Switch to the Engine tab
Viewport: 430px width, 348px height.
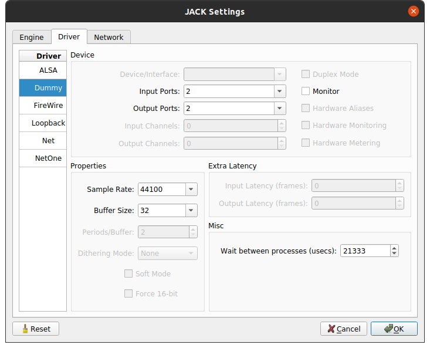pos(32,37)
